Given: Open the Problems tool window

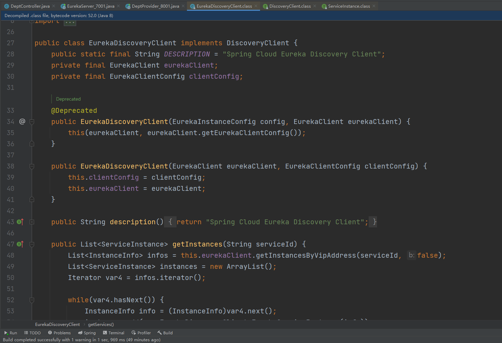Looking at the screenshot, I should point(59,333).
